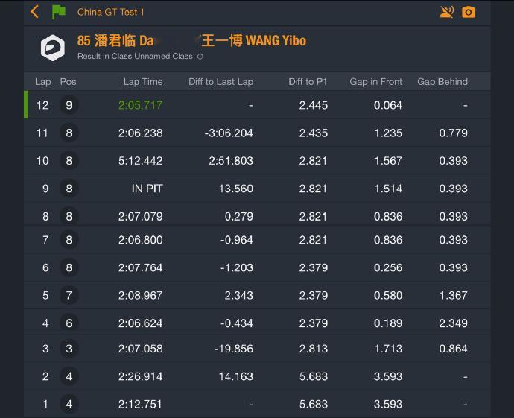Open the China GT Test 1 title

pos(110,12)
